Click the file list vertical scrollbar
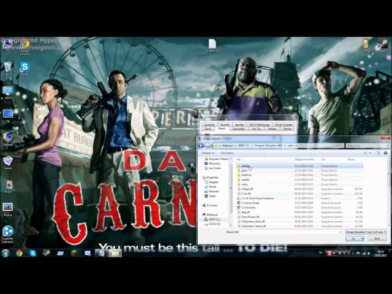The height and width of the screenshot is (294, 392). point(389,192)
